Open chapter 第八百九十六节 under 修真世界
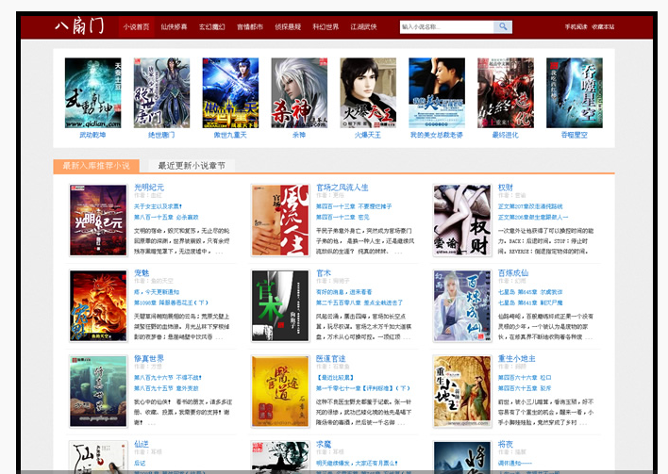 (167, 378)
